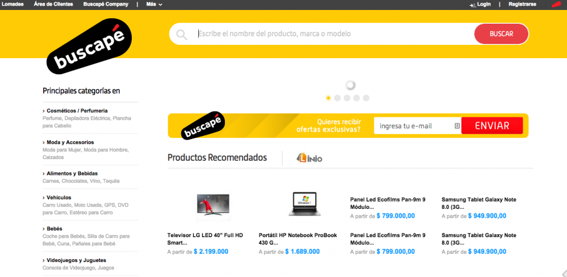Image resolution: width=567 pixels, height=277 pixels.
Task: Open the Televisor LG LED product image
Action: (213, 204)
